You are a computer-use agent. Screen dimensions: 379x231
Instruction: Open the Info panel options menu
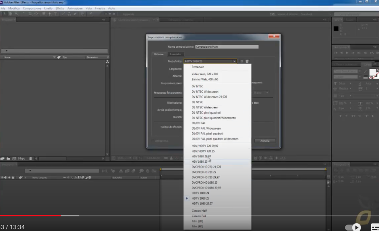pos(375,20)
